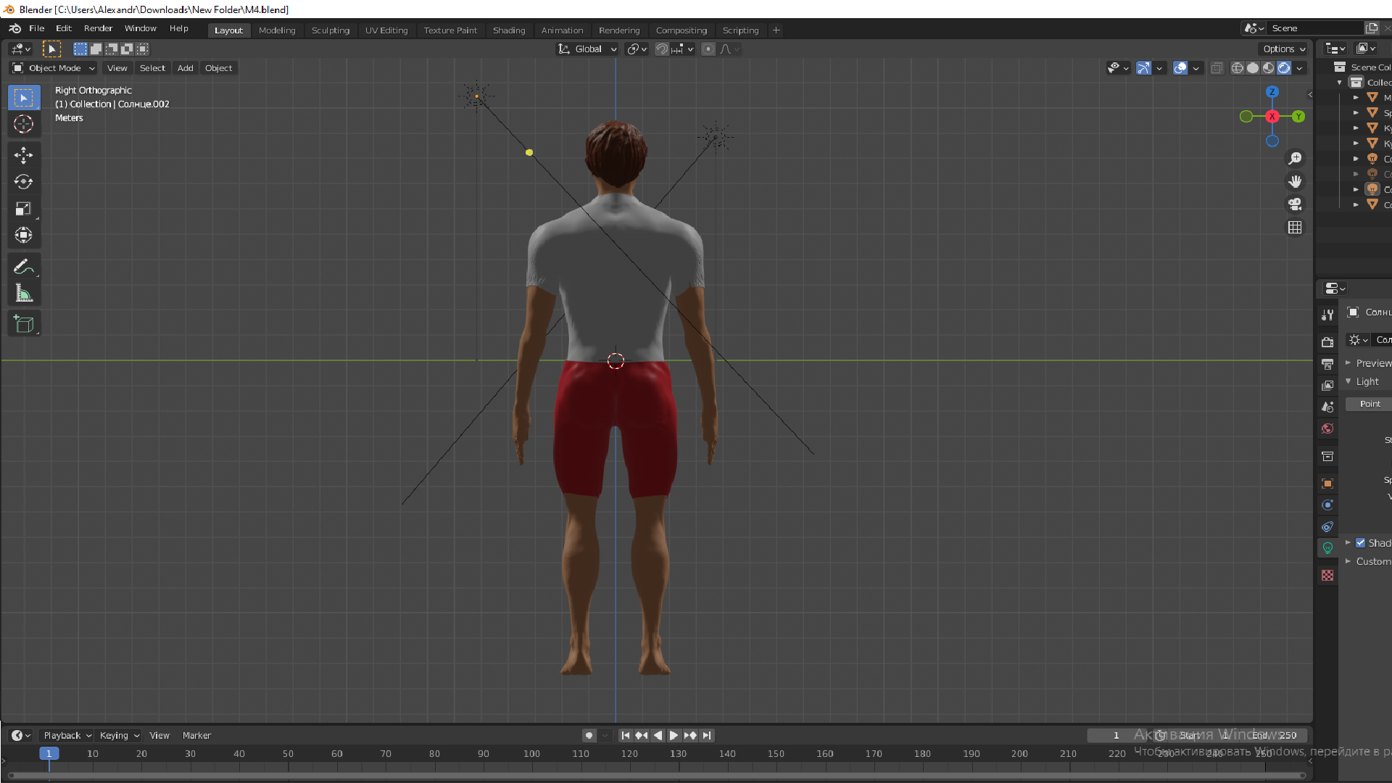This screenshot has width=1392, height=783.
Task: Click the Measure tool icon
Action: click(x=23, y=294)
